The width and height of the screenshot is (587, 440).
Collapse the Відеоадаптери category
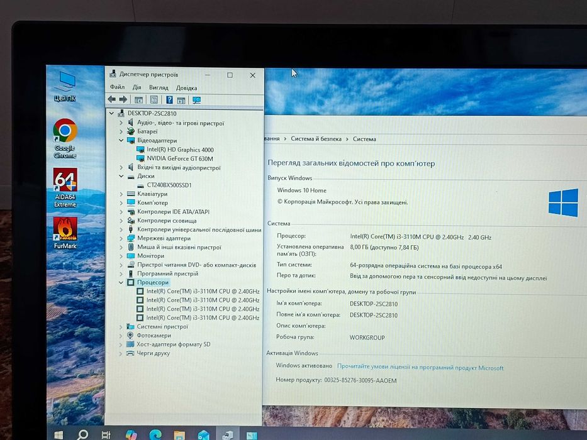[121, 140]
